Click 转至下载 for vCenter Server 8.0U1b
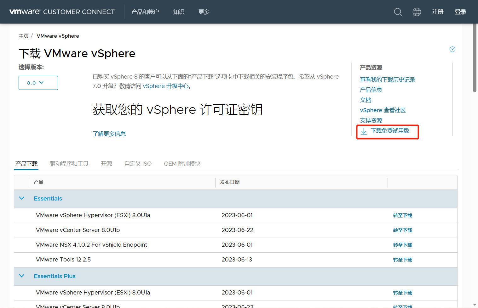478x308 pixels. [403, 230]
